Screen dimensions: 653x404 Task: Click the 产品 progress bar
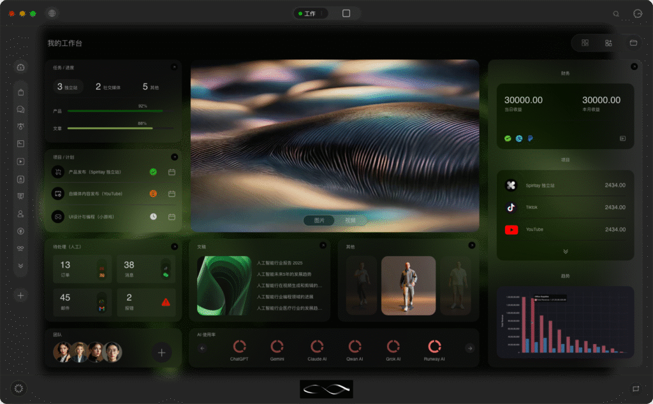pos(115,111)
